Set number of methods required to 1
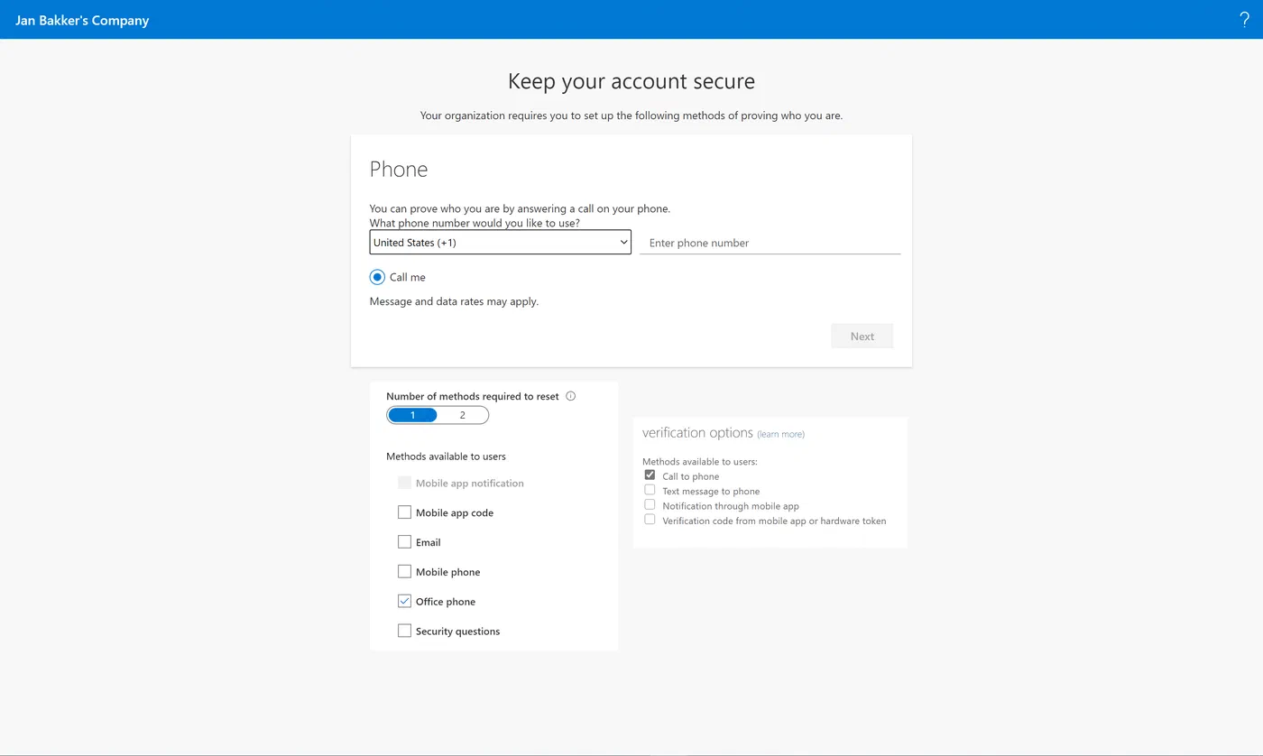The image size is (1263, 756). pos(413,415)
